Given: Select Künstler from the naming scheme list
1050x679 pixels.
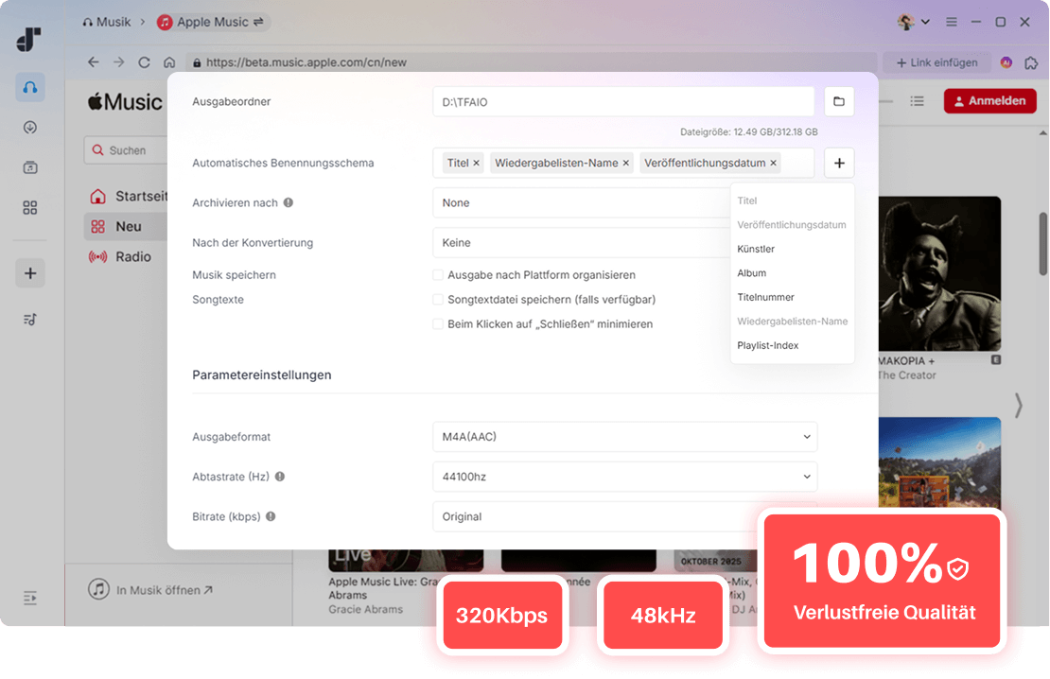Looking at the screenshot, I should (x=757, y=249).
